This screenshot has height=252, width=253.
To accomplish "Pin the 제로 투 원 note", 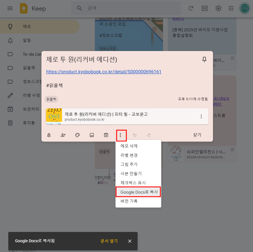I will point(204,60).
